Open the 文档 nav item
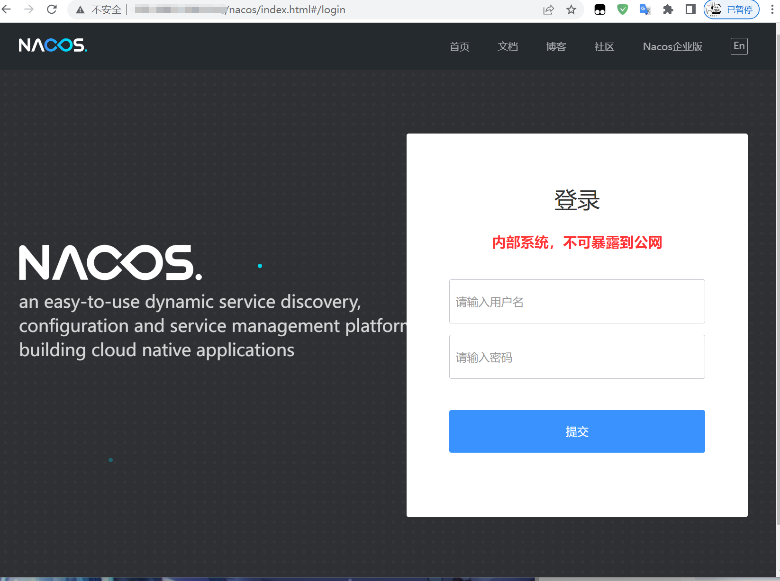Image resolution: width=780 pixels, height=581 pixels. 508,46
